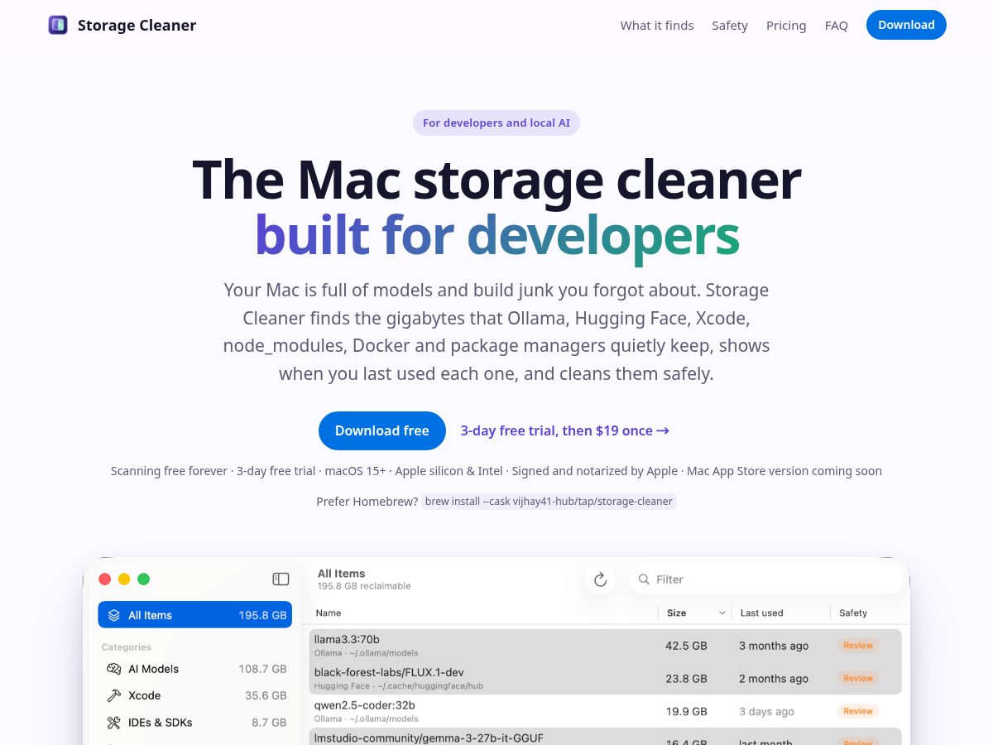Sort by the Name column header
Viewport: 993px width, 745px height.
coord(329,613)
